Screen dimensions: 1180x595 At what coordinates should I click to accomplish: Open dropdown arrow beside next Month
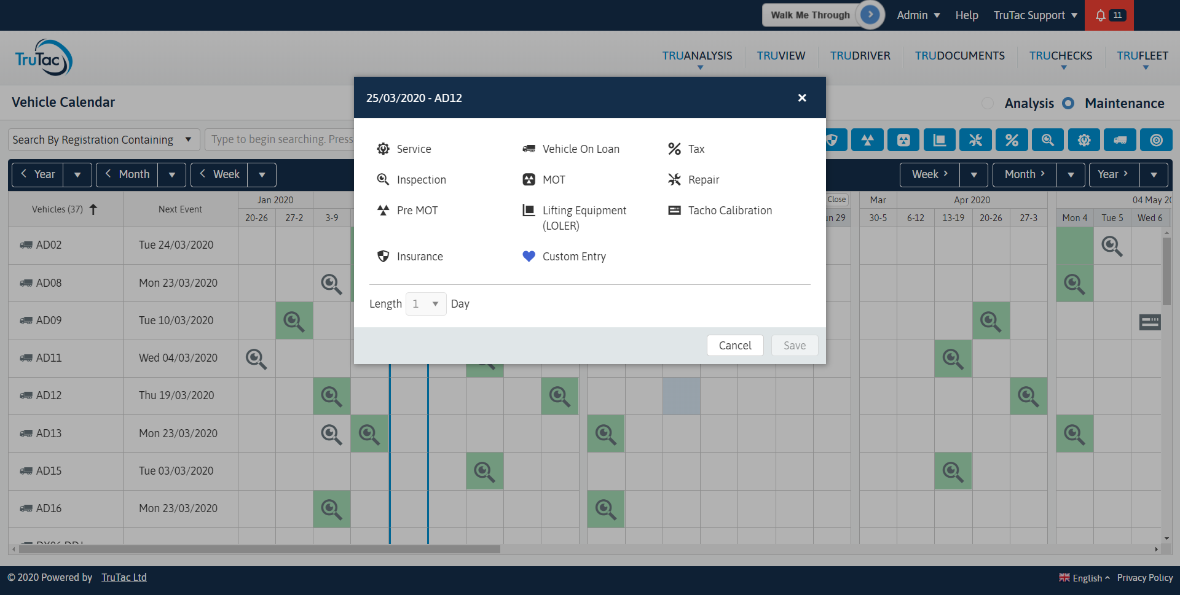[x=1071, y=175]
